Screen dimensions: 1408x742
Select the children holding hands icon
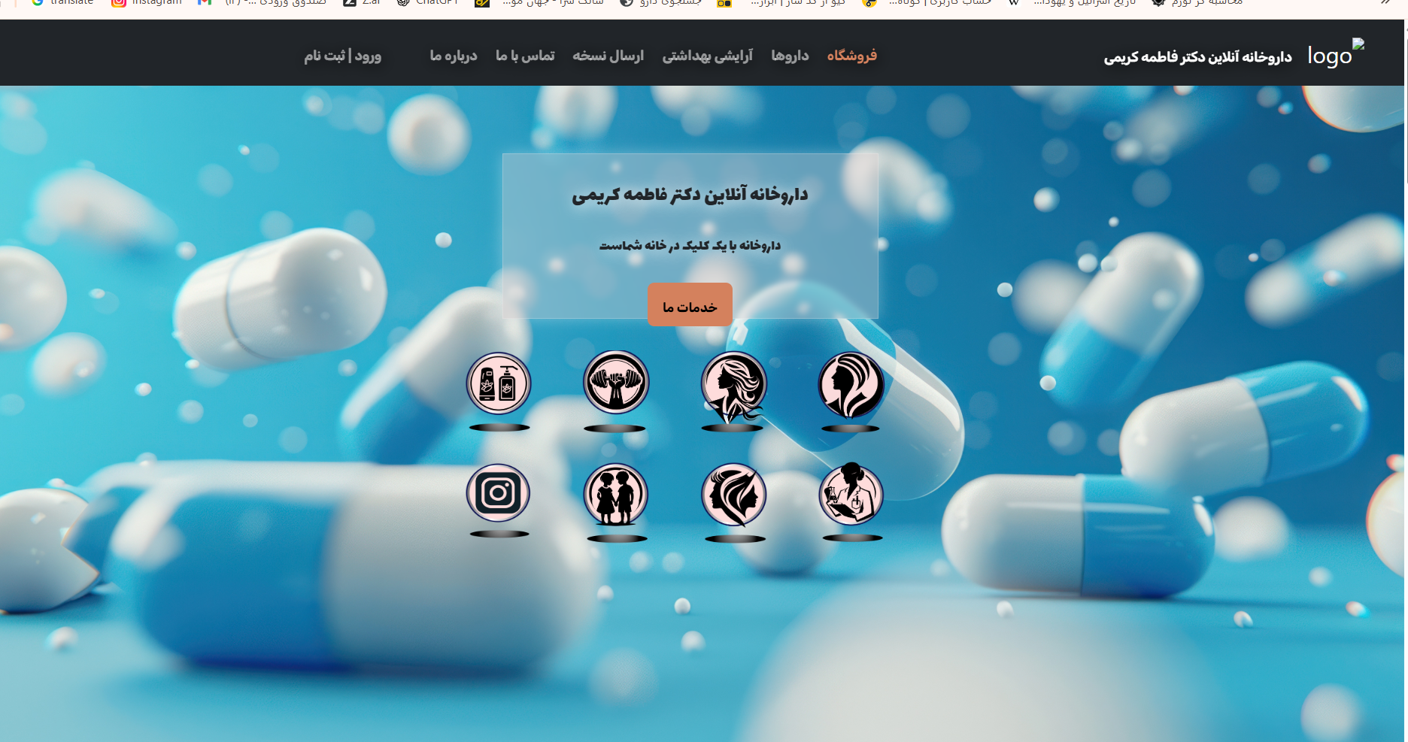click(x=616, y=495)
